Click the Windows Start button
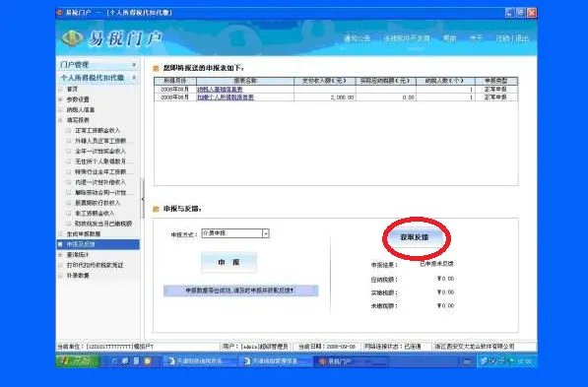This screenshot has width=588, height=387. coord(77,360)
